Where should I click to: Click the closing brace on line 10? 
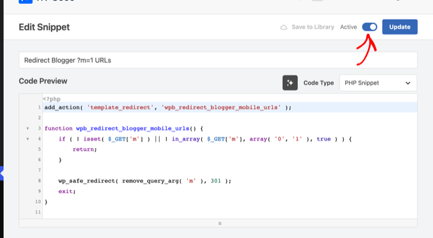[46, 202]
